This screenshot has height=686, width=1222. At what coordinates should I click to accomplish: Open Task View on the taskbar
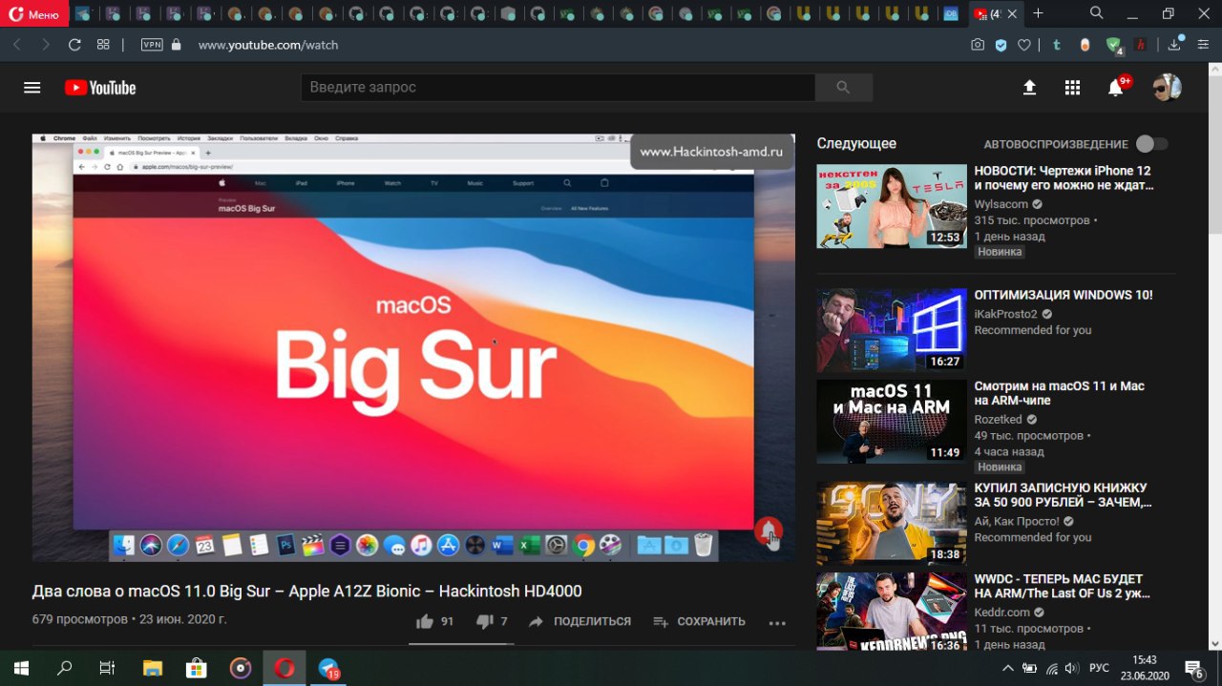pos(108,668)
